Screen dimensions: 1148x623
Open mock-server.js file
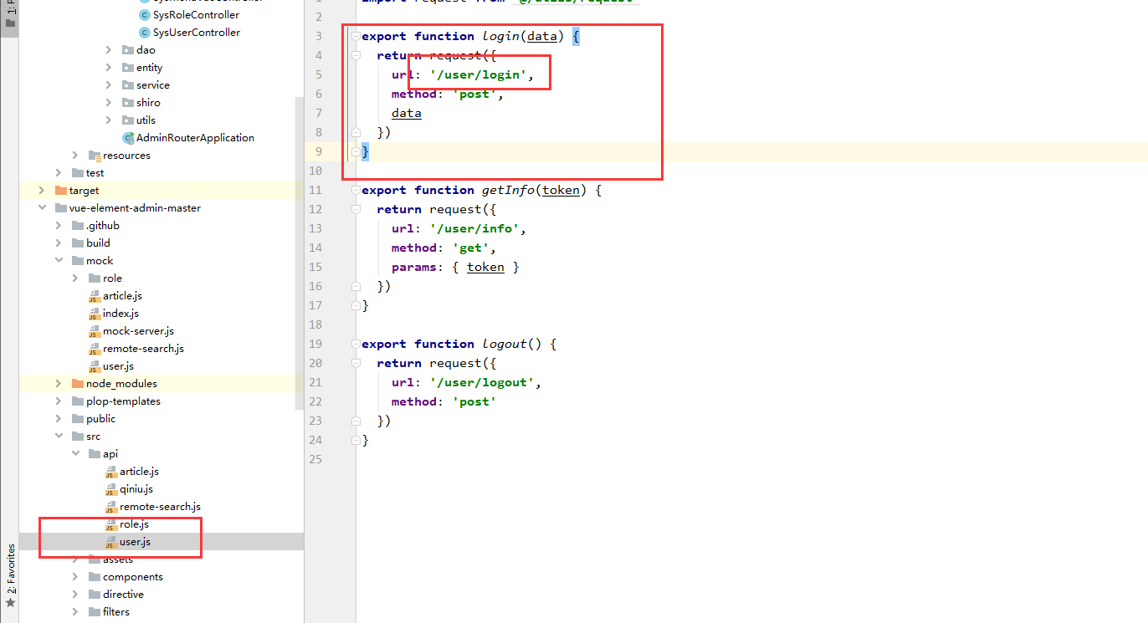pyautogui.click(x=138, y=331)
